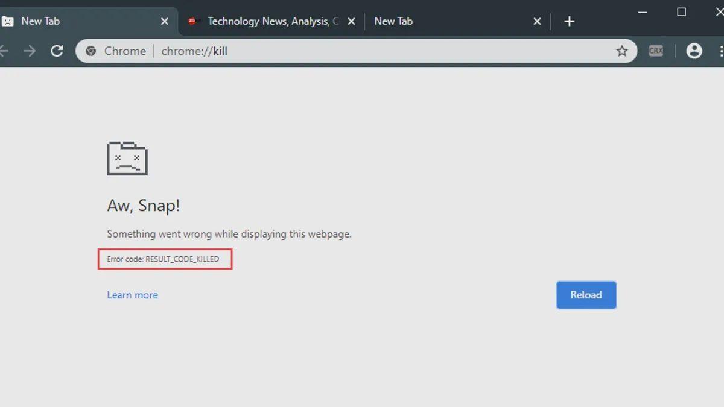Screen dimensions: 724x407
Task: Close the first New Tab tab
Action: click(x=165, y=22)
